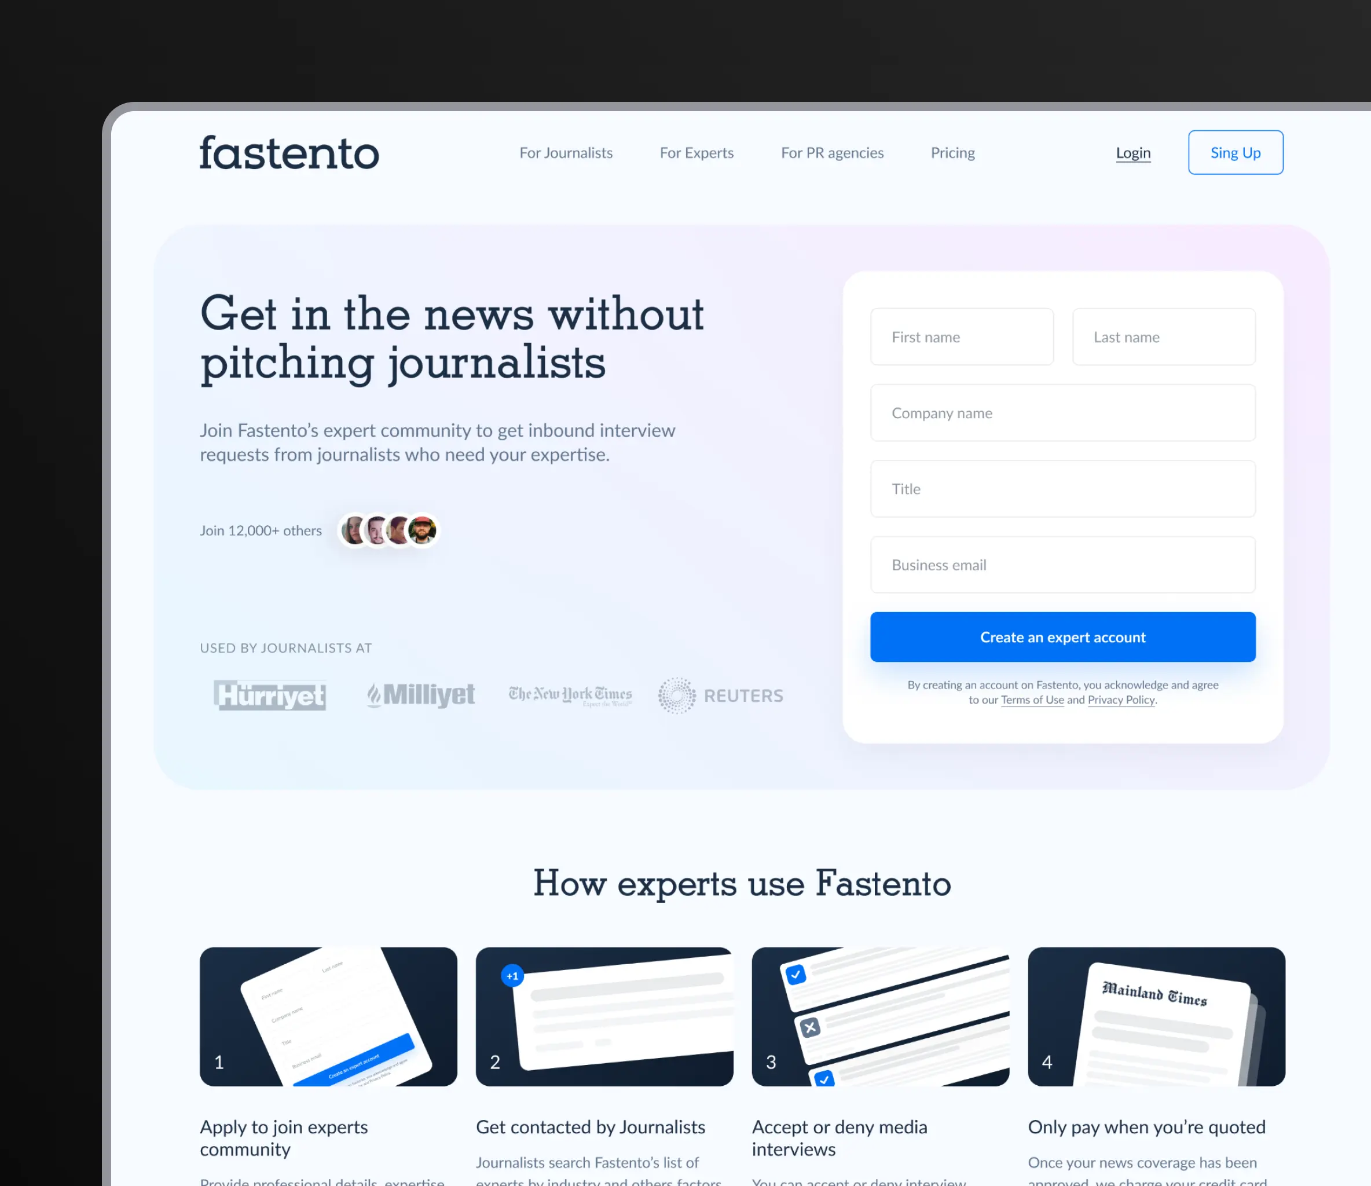
Task: Click the Hürriyet publisher logo icon
Action: [x=269, y=695]
